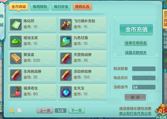Go to next page with 下一页
The height and width of the screenshot is (119, 167).
[x=76, y=111]
